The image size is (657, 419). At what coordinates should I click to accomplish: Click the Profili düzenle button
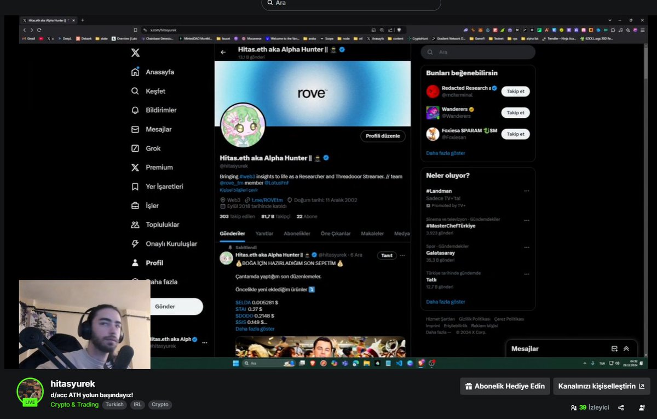click(383, 136)
